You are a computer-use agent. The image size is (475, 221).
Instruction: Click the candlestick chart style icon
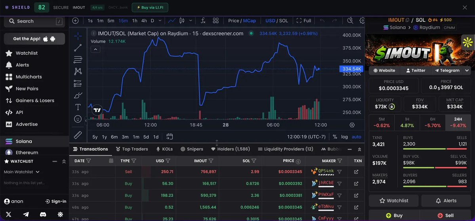pyautogui.click(x=182, y=21)
